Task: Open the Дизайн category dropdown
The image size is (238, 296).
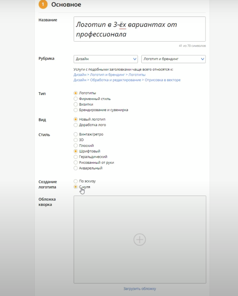Action: coord(105,59)
